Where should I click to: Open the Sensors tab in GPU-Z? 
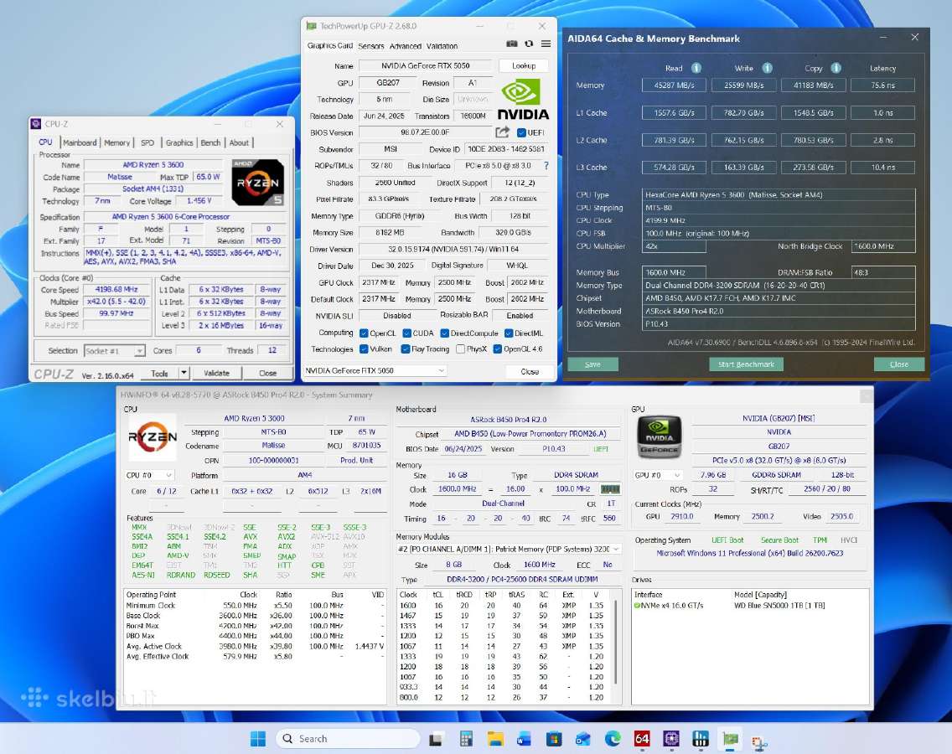371,46
